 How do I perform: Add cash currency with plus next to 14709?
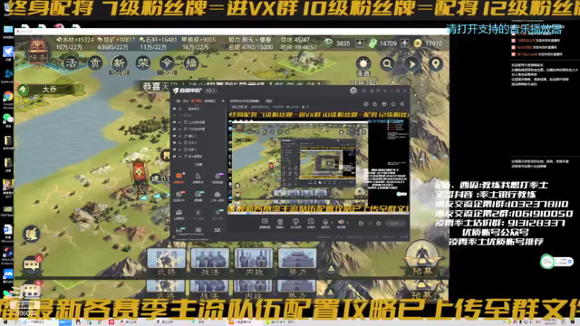click(x=405, y=43)
